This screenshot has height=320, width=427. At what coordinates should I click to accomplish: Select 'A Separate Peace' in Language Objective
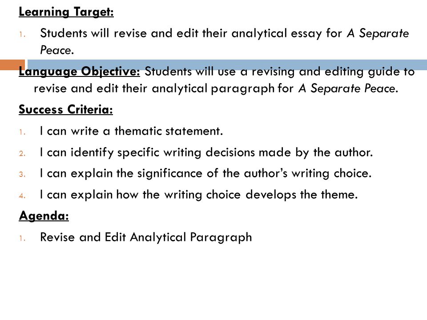click(x=348, y=88)
